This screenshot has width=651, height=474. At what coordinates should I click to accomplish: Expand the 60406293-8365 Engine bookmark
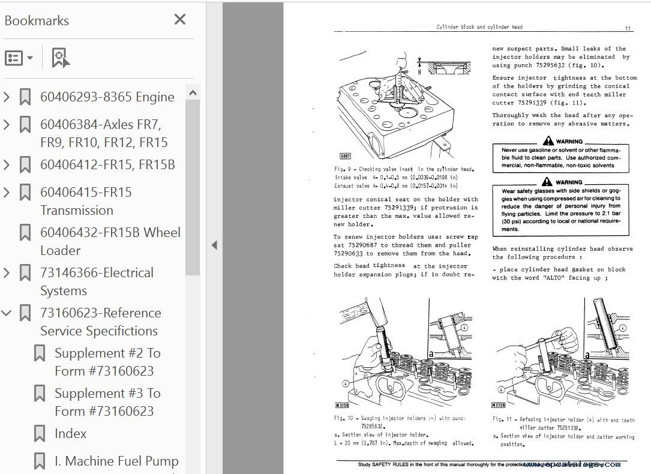(6, 97)
